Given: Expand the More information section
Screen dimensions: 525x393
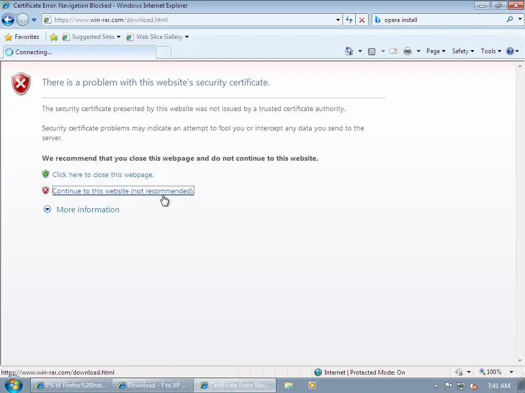Looking at the screenshot, I should pos(82,209).
